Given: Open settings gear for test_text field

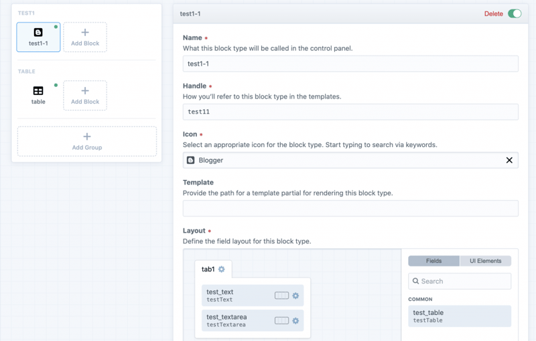Looking at the screenshot, I should click(295, 296).
